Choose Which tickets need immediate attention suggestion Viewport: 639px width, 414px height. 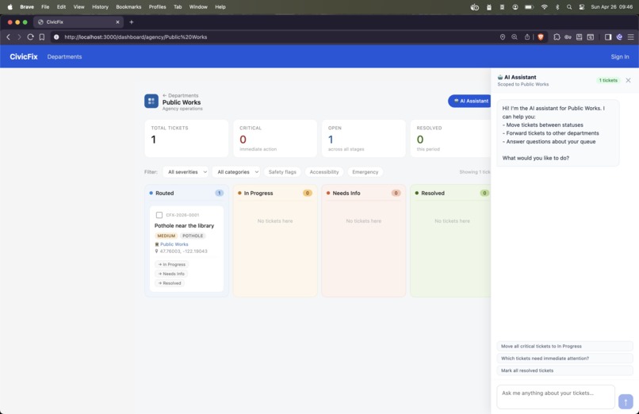pyautogui.click(x=564, y=358)
